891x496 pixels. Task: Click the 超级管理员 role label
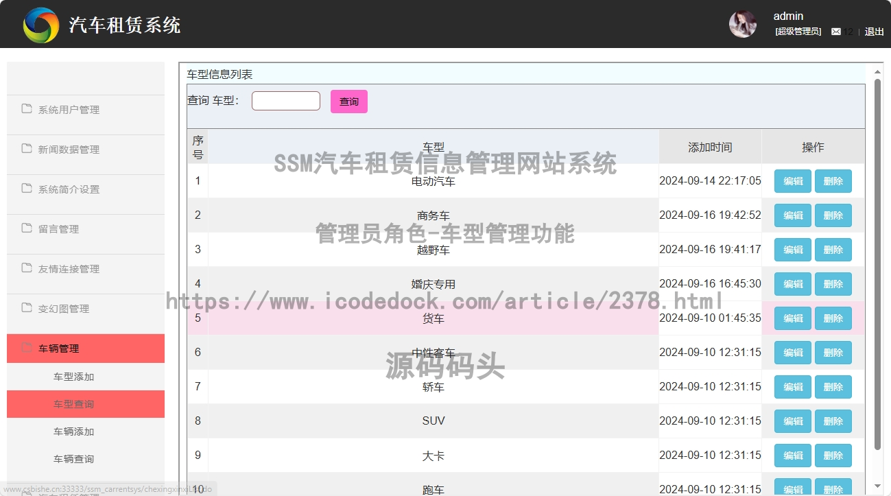pos(798,32)
